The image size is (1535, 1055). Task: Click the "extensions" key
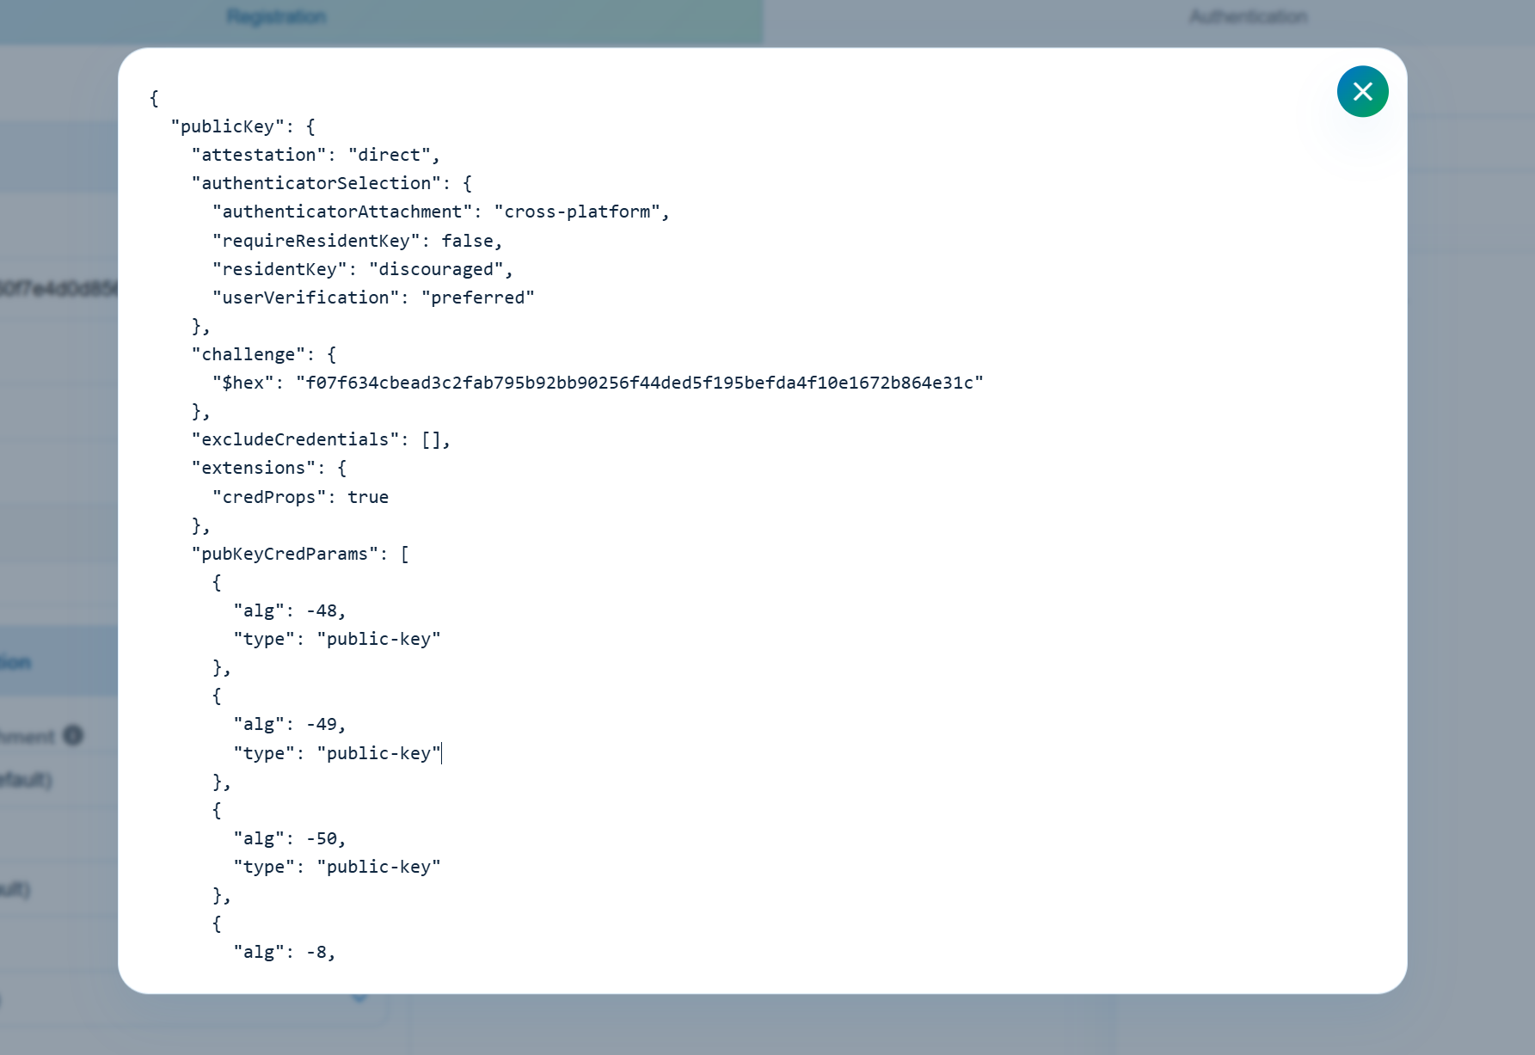[x=253, y=468]
